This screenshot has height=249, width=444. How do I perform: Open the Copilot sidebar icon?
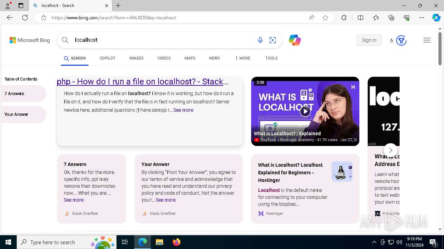click(x=436, y=18)
